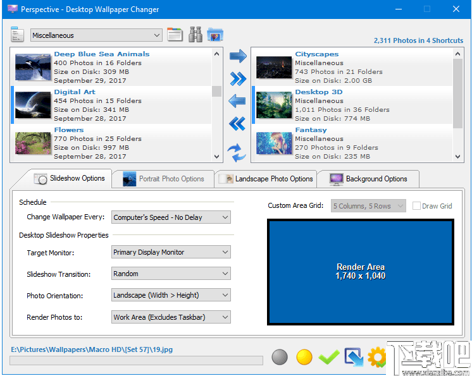Open the Slideshow Transition dropdown
Image resolution: width=472 pixels, height=376 pixels.
click(x=171, y=274)
